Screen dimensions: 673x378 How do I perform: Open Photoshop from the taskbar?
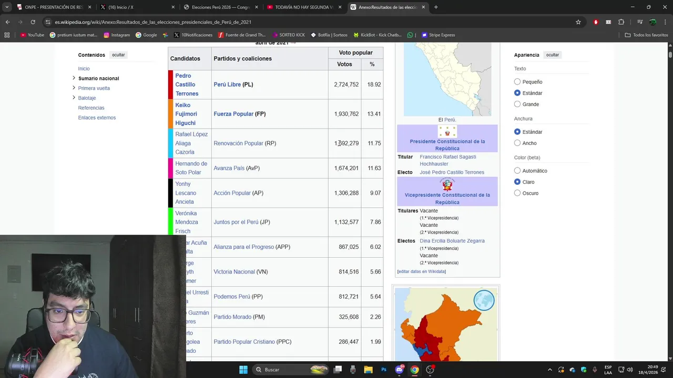point(384,370)
